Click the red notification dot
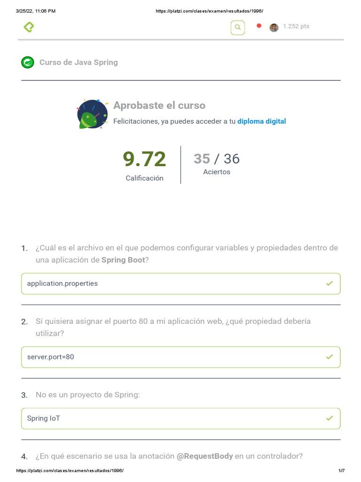Image resolution: width=361 pixels, height=482 pixels. click(259, 26)
